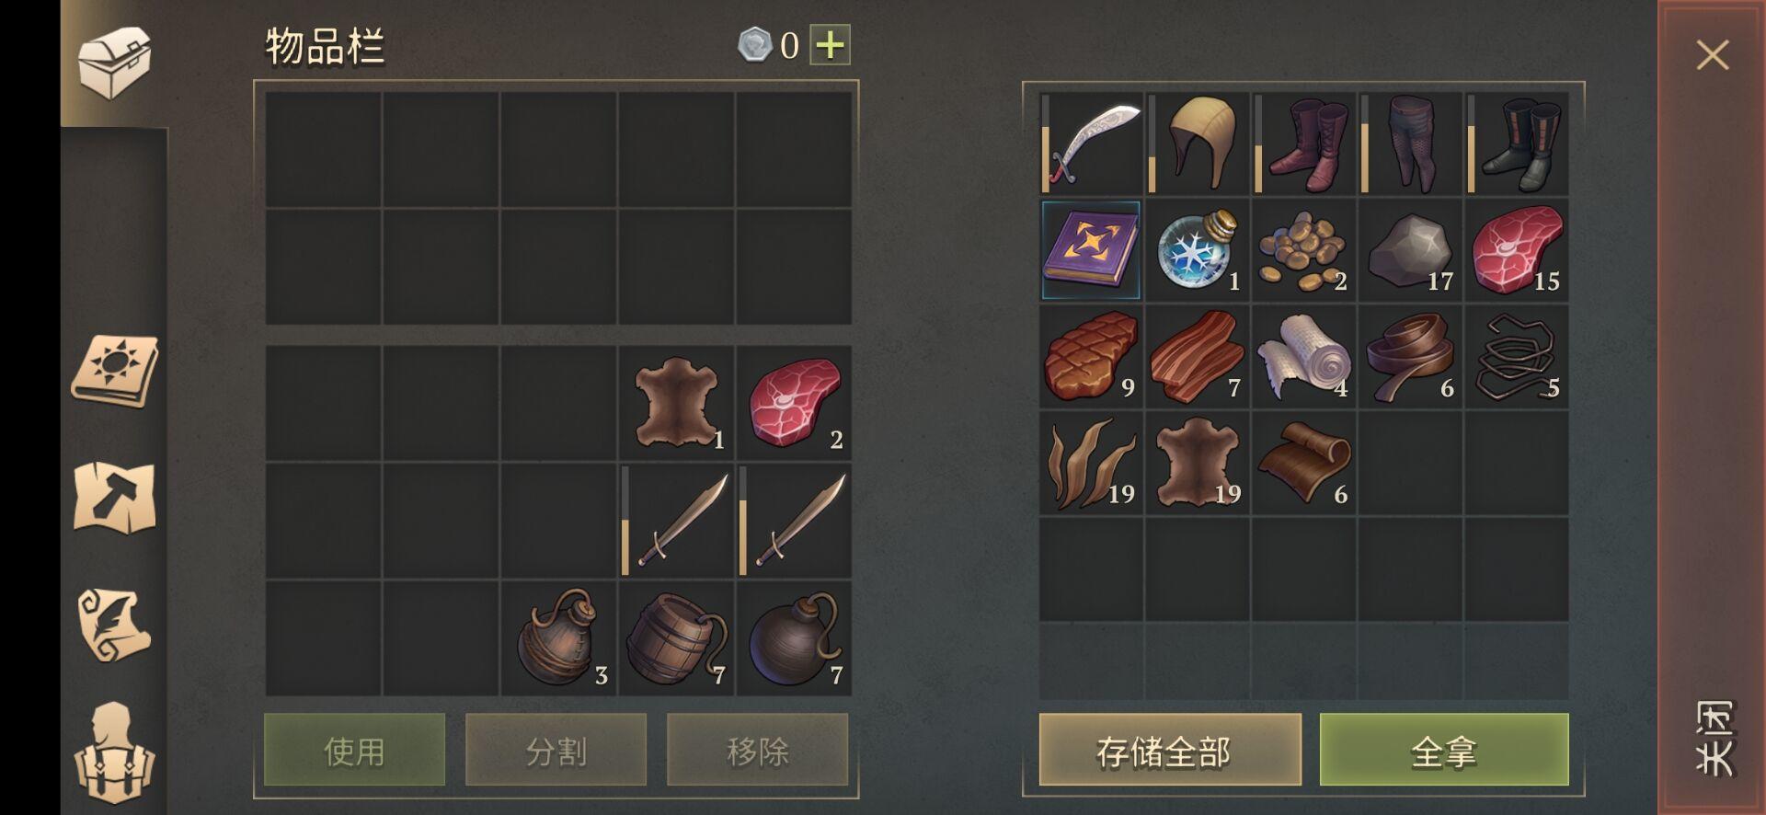Click the 全拿 take-all button
This screenshot has height=815, width=1766.
pos(1444,750)
